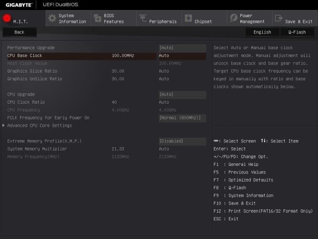
Task: Click the Peripherals tab icon
Action: [x=142, y=19]
